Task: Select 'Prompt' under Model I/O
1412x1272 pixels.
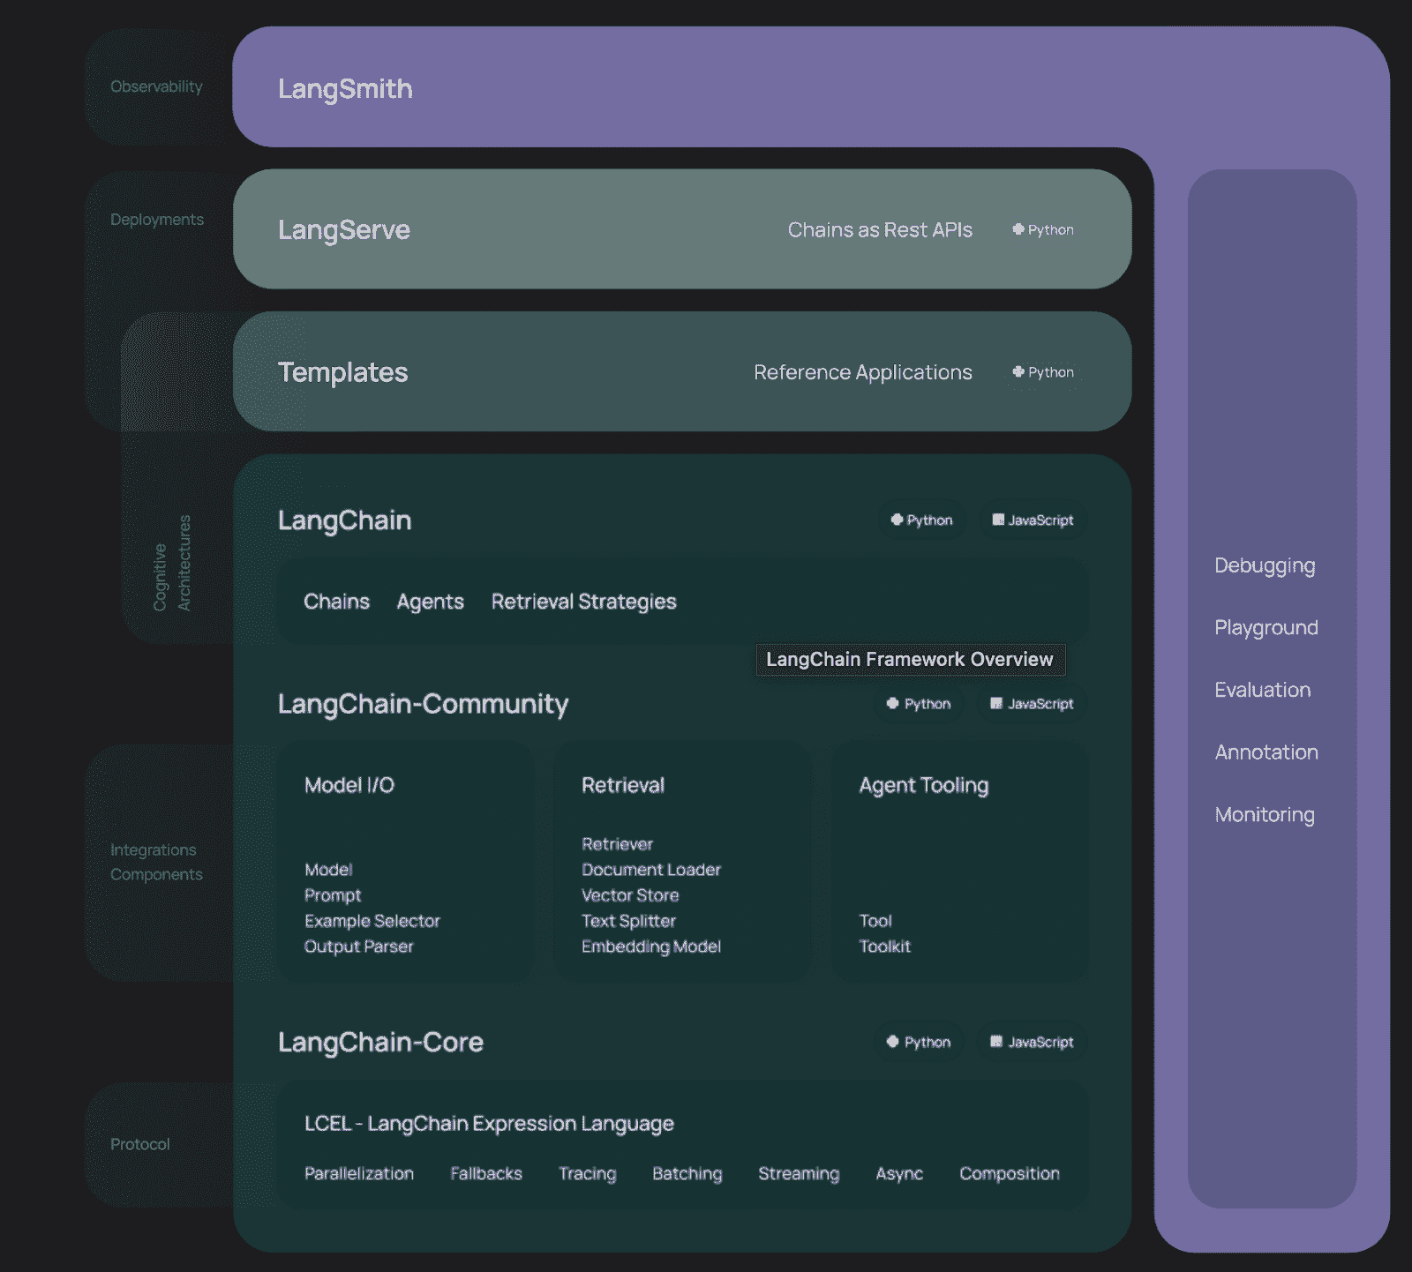Action: coord(333,895)
